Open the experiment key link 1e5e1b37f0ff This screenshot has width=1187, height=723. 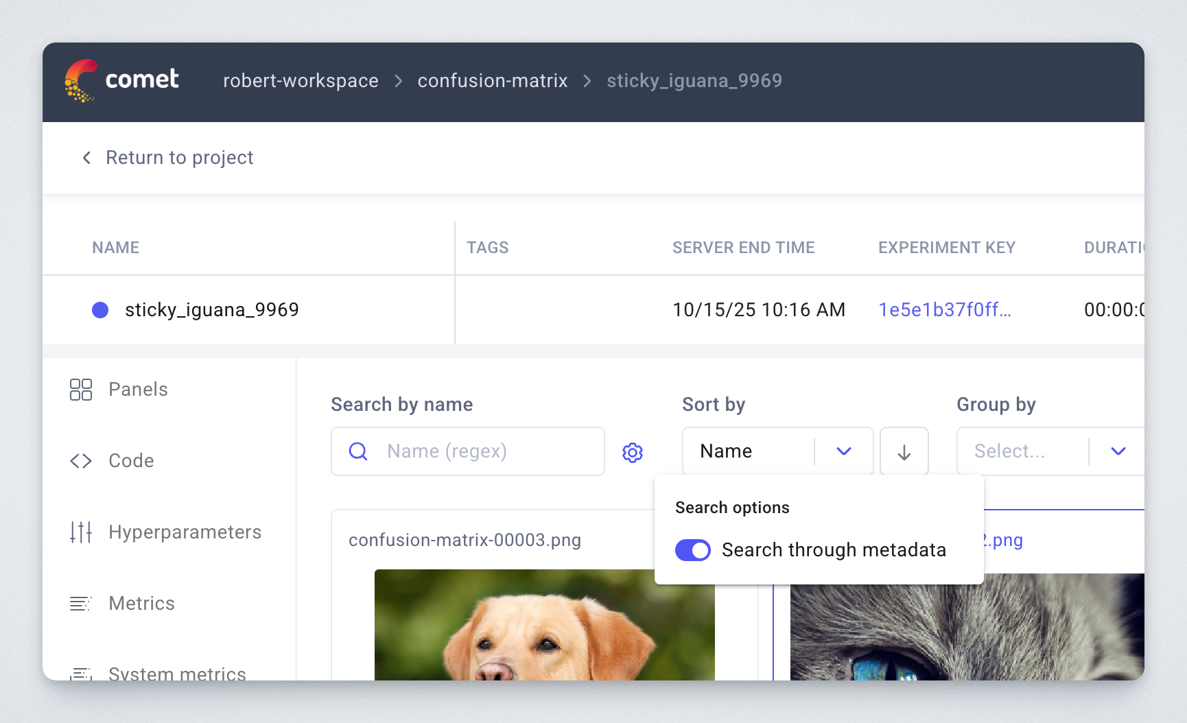click(945, 310)
